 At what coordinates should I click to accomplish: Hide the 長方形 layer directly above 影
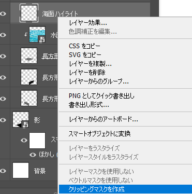(x=3, y=99)
